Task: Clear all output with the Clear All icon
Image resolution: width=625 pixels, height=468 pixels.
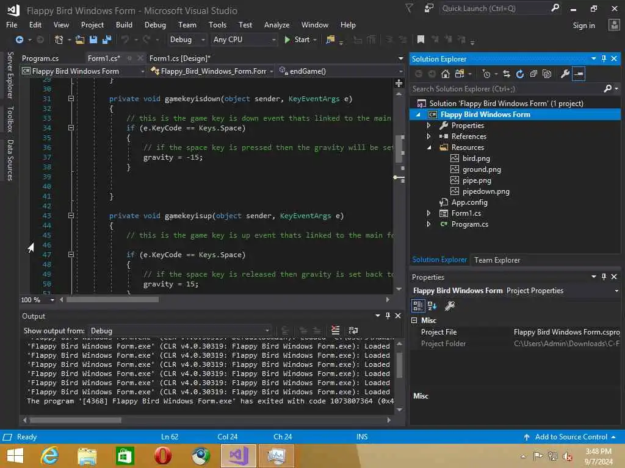Action: pos(336,330)
